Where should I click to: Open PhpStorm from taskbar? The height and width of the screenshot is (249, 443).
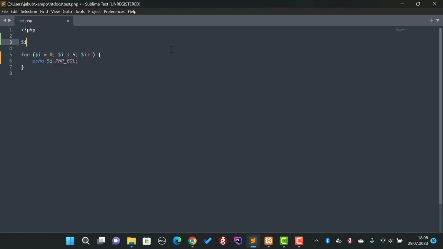pyautogui.click(x=238, y=241)
